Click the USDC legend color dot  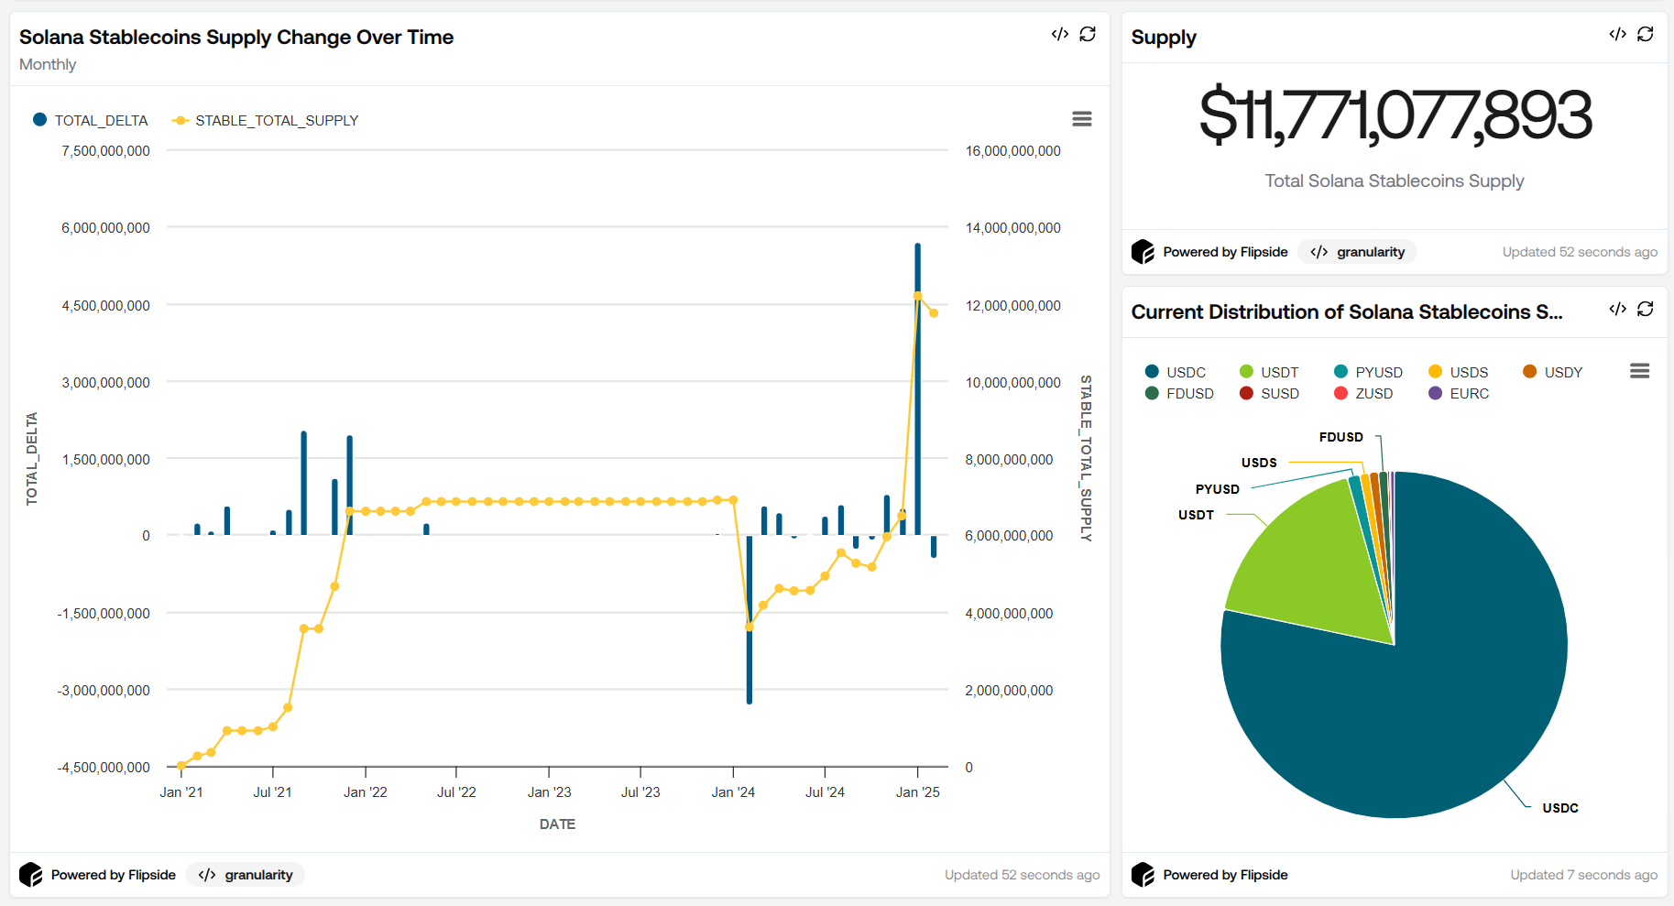pos(1152,372)
